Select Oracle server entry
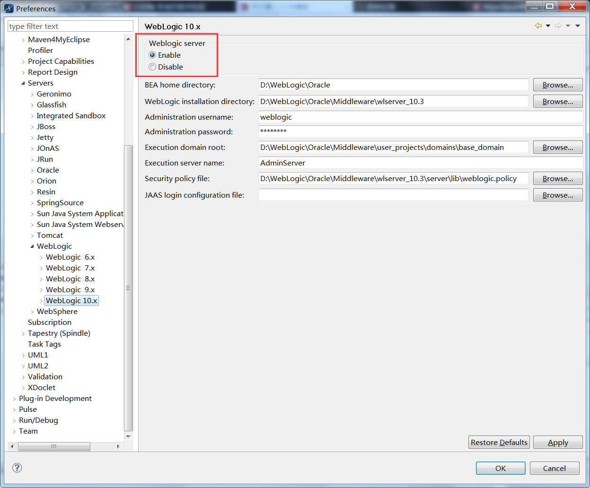 [x=48, y=170]
